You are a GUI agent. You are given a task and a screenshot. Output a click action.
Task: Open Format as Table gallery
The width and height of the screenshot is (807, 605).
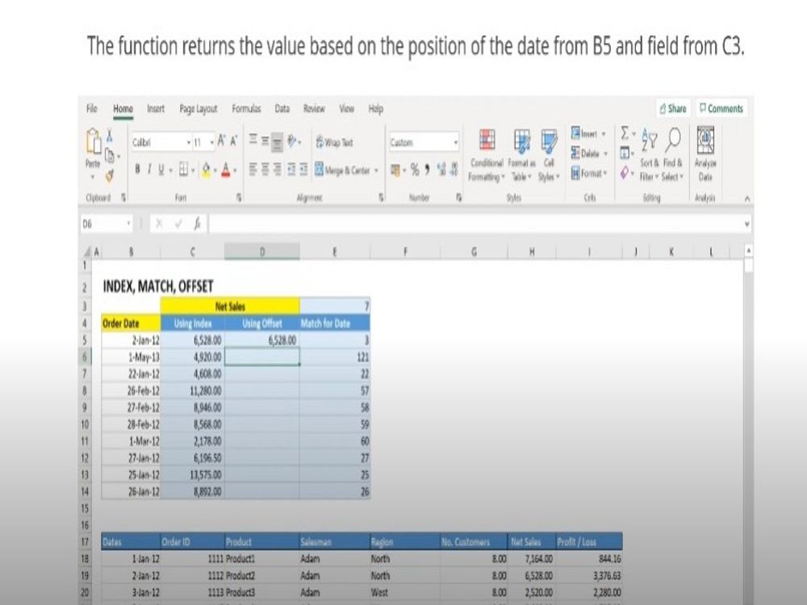(521, 155)
